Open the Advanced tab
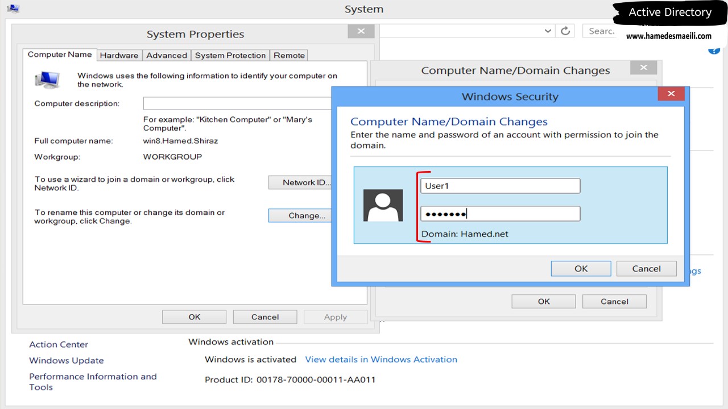 tap(167, 55)
